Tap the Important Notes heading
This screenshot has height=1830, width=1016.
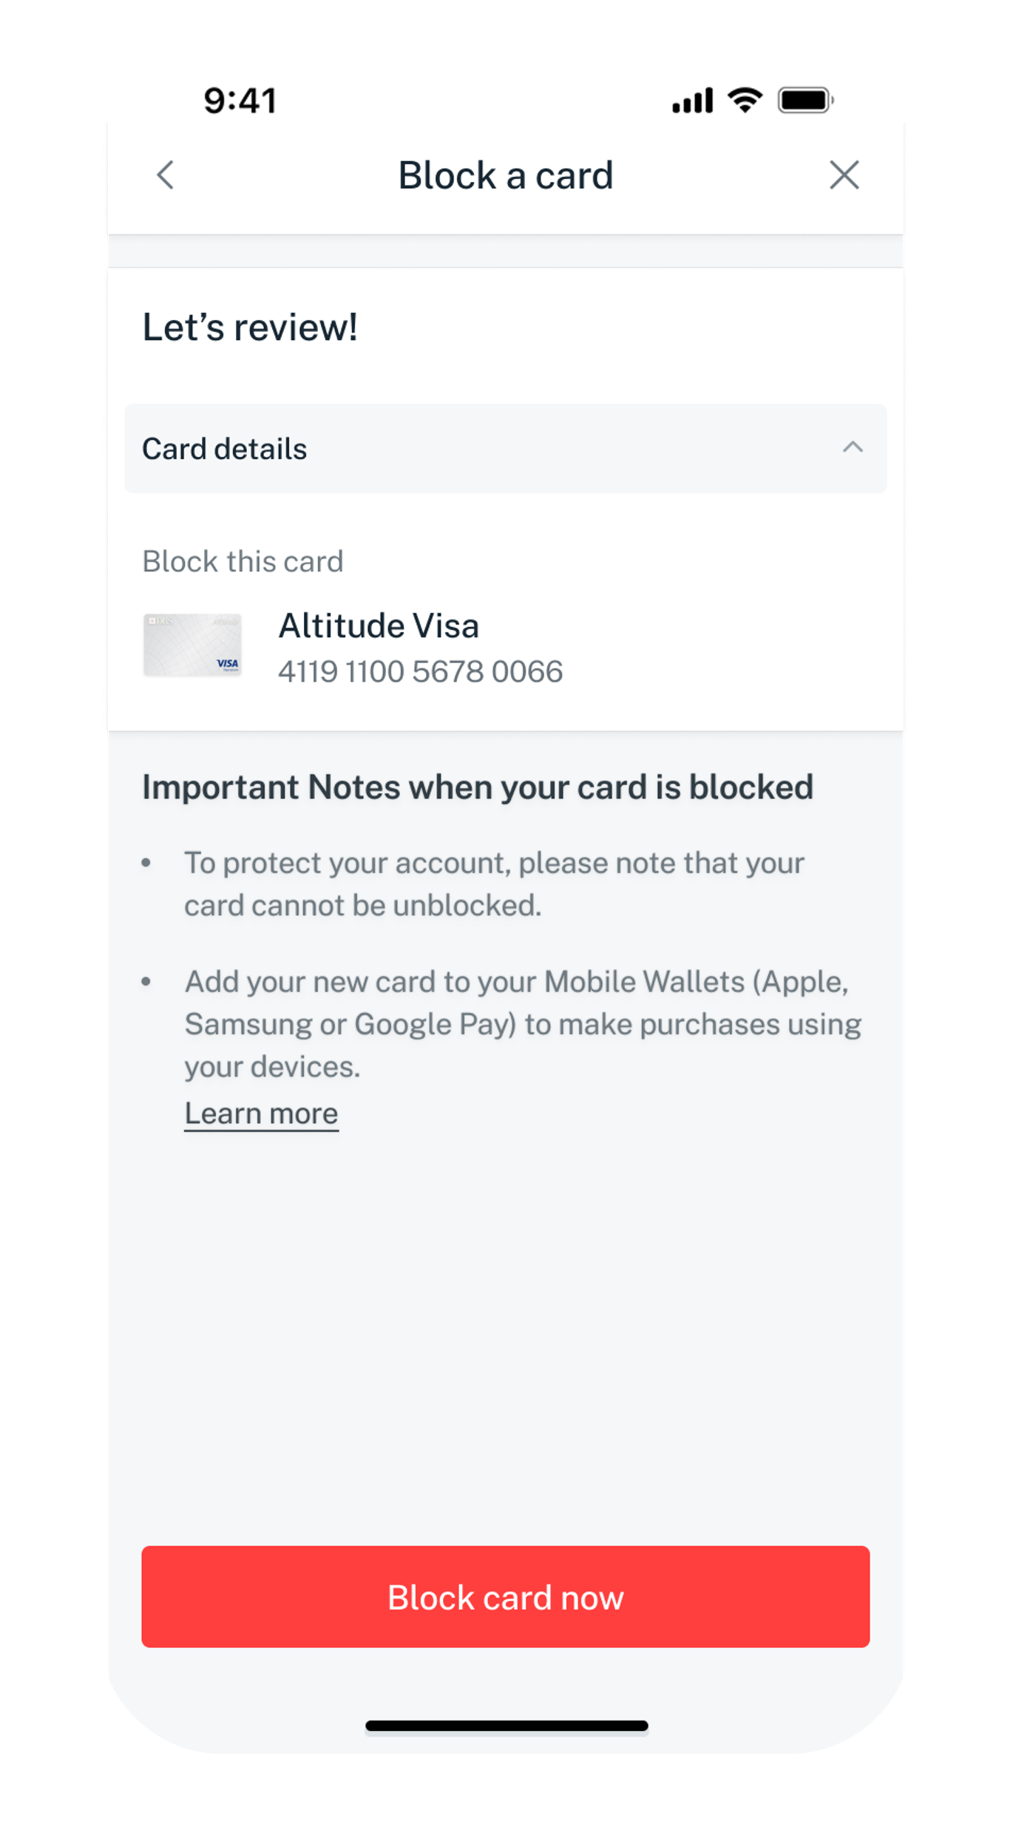(x=478, y=787)
